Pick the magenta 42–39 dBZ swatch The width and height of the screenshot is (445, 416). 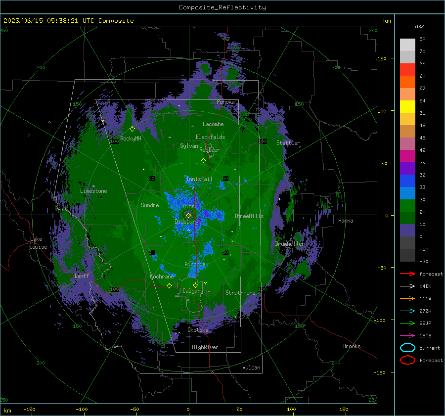(407, 156)
